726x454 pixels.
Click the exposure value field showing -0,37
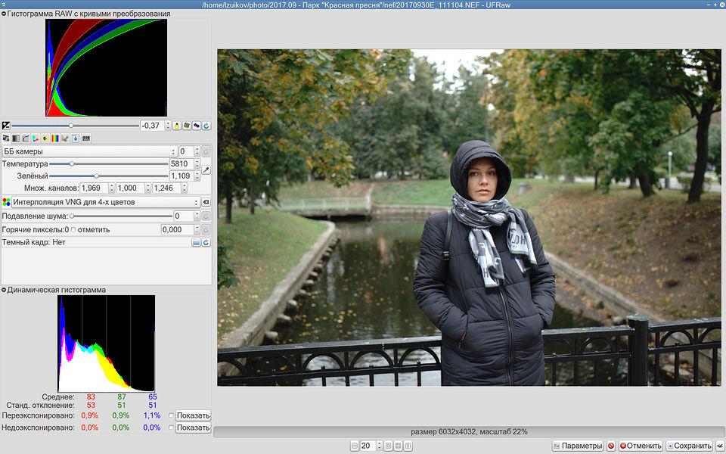click(152, 126)
